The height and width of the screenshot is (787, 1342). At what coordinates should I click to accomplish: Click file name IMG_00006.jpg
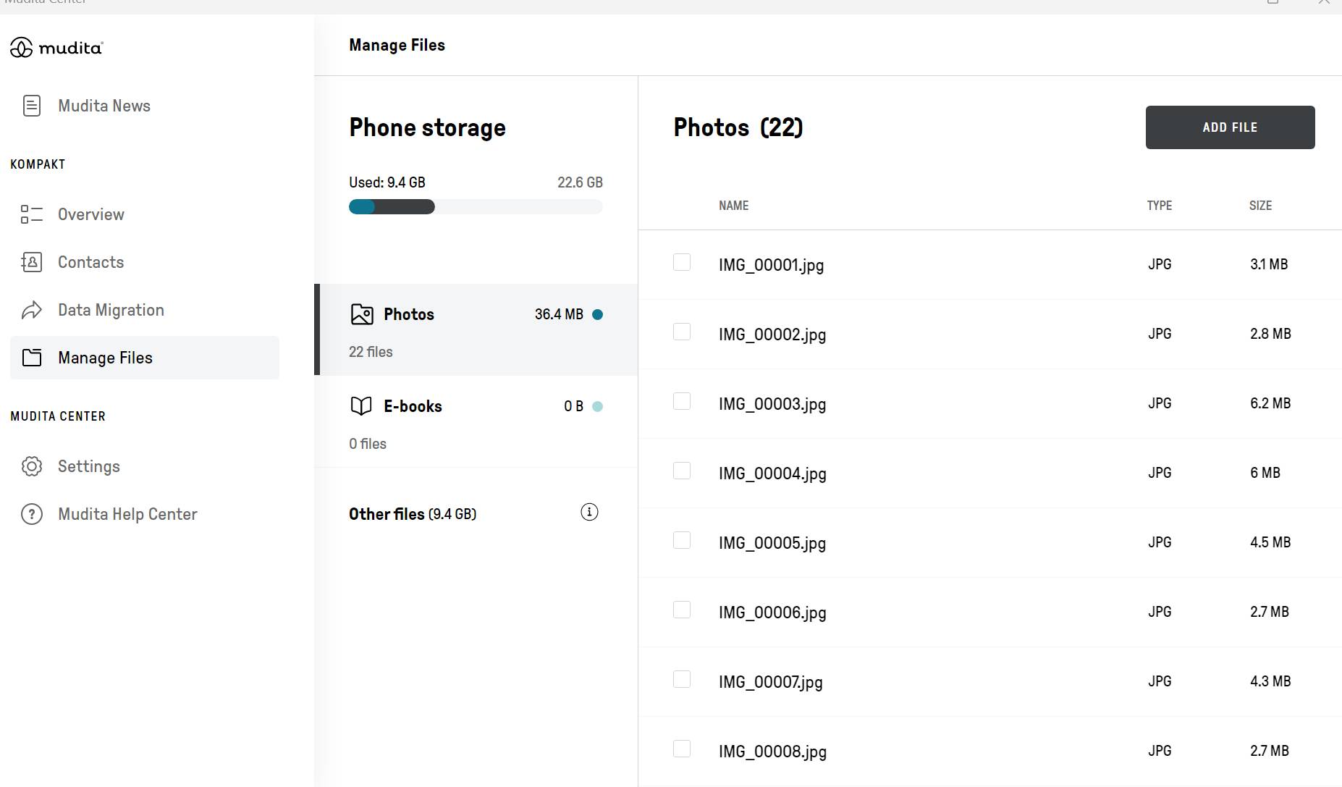tap(772, 613)
